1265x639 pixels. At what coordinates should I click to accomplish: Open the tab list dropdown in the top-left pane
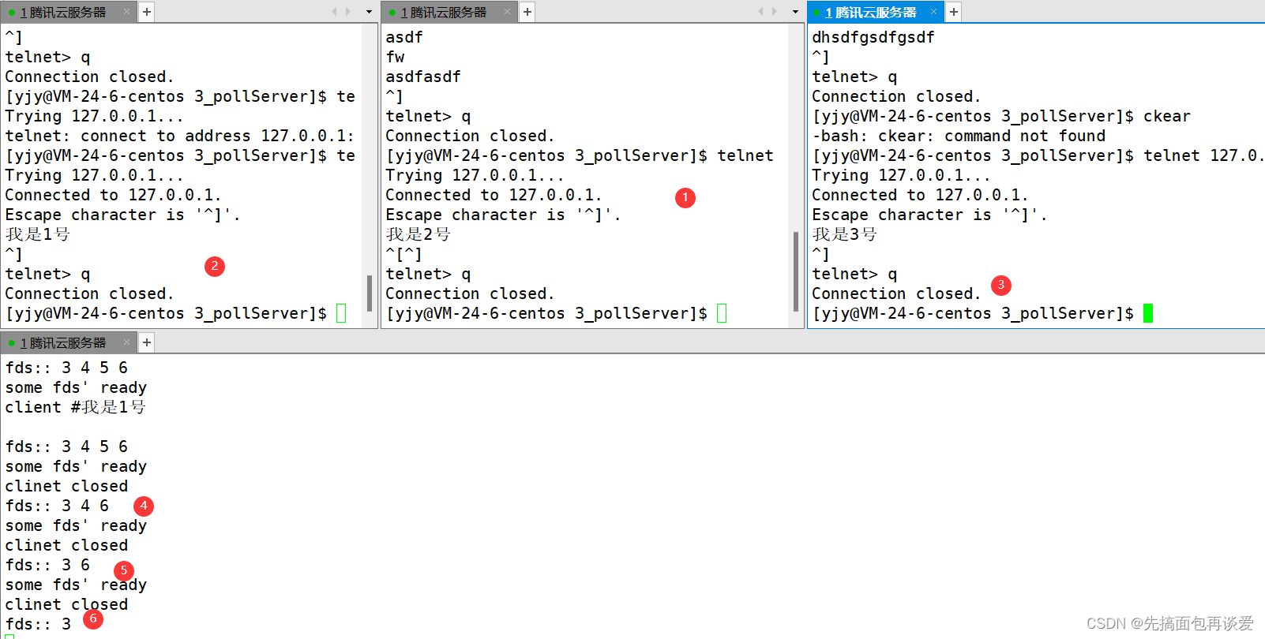coord(369,12)
